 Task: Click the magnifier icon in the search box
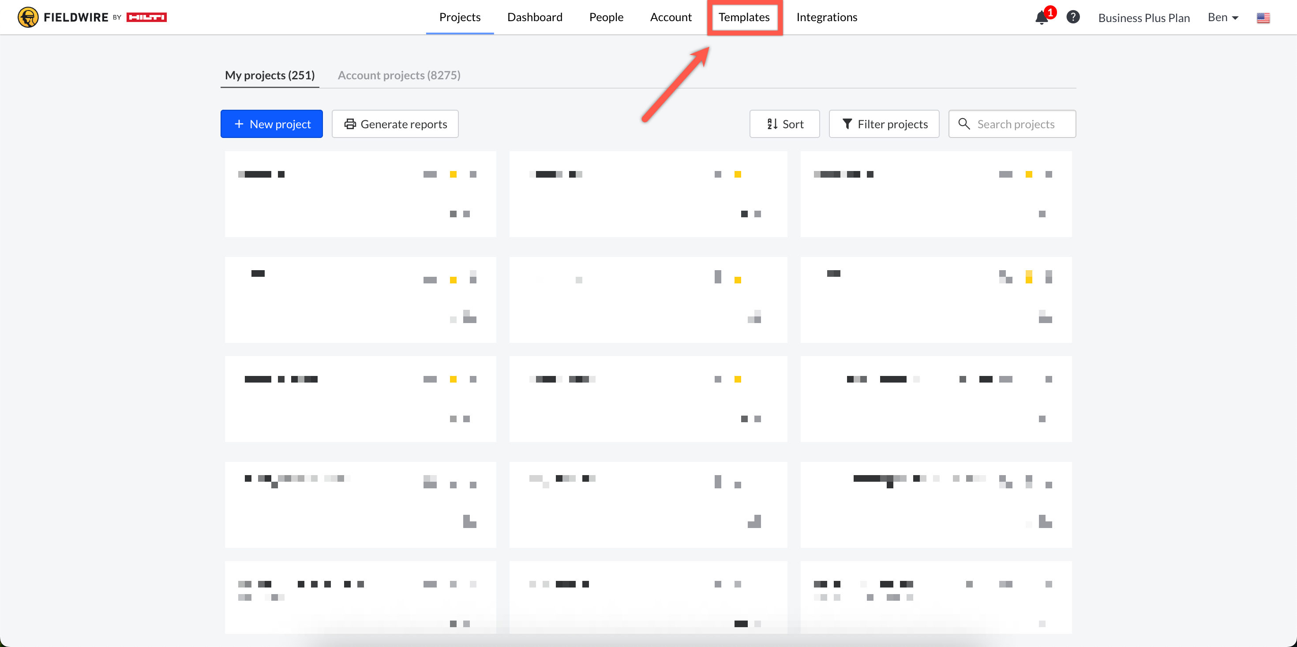tap(963, 124)
